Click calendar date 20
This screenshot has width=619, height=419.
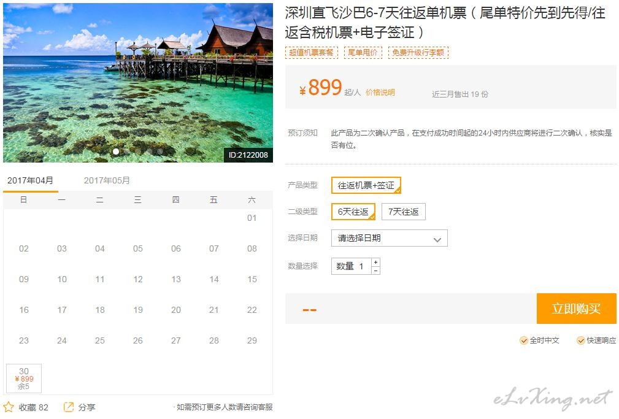click(176, 310)
